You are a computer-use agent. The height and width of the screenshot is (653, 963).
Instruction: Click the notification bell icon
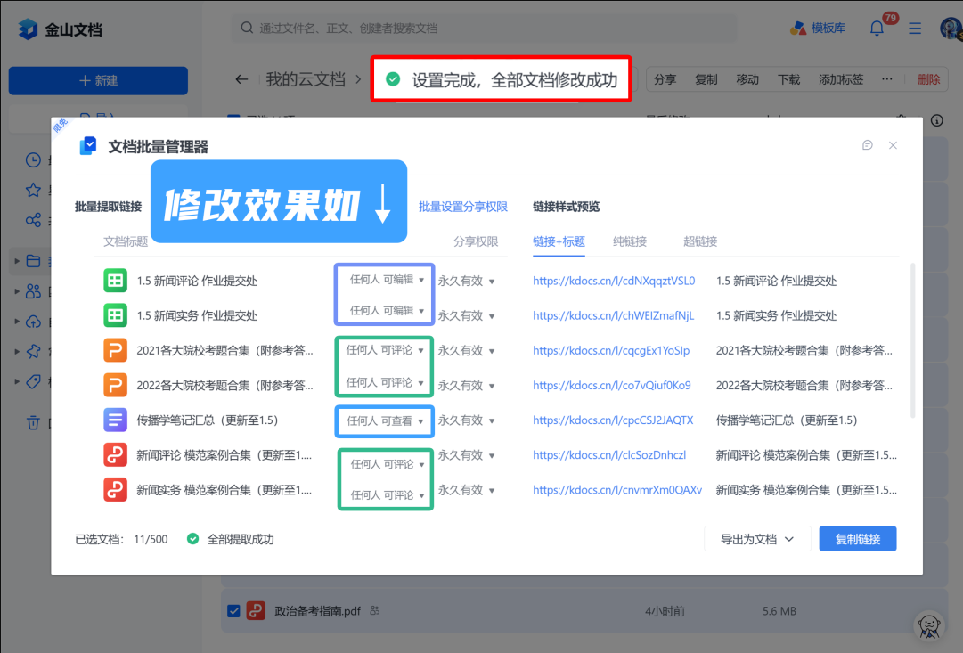coord(877,29)
